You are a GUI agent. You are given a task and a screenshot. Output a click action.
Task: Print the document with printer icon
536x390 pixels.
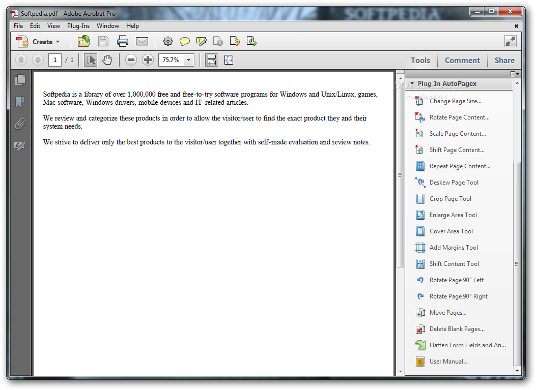click(122, 41)
